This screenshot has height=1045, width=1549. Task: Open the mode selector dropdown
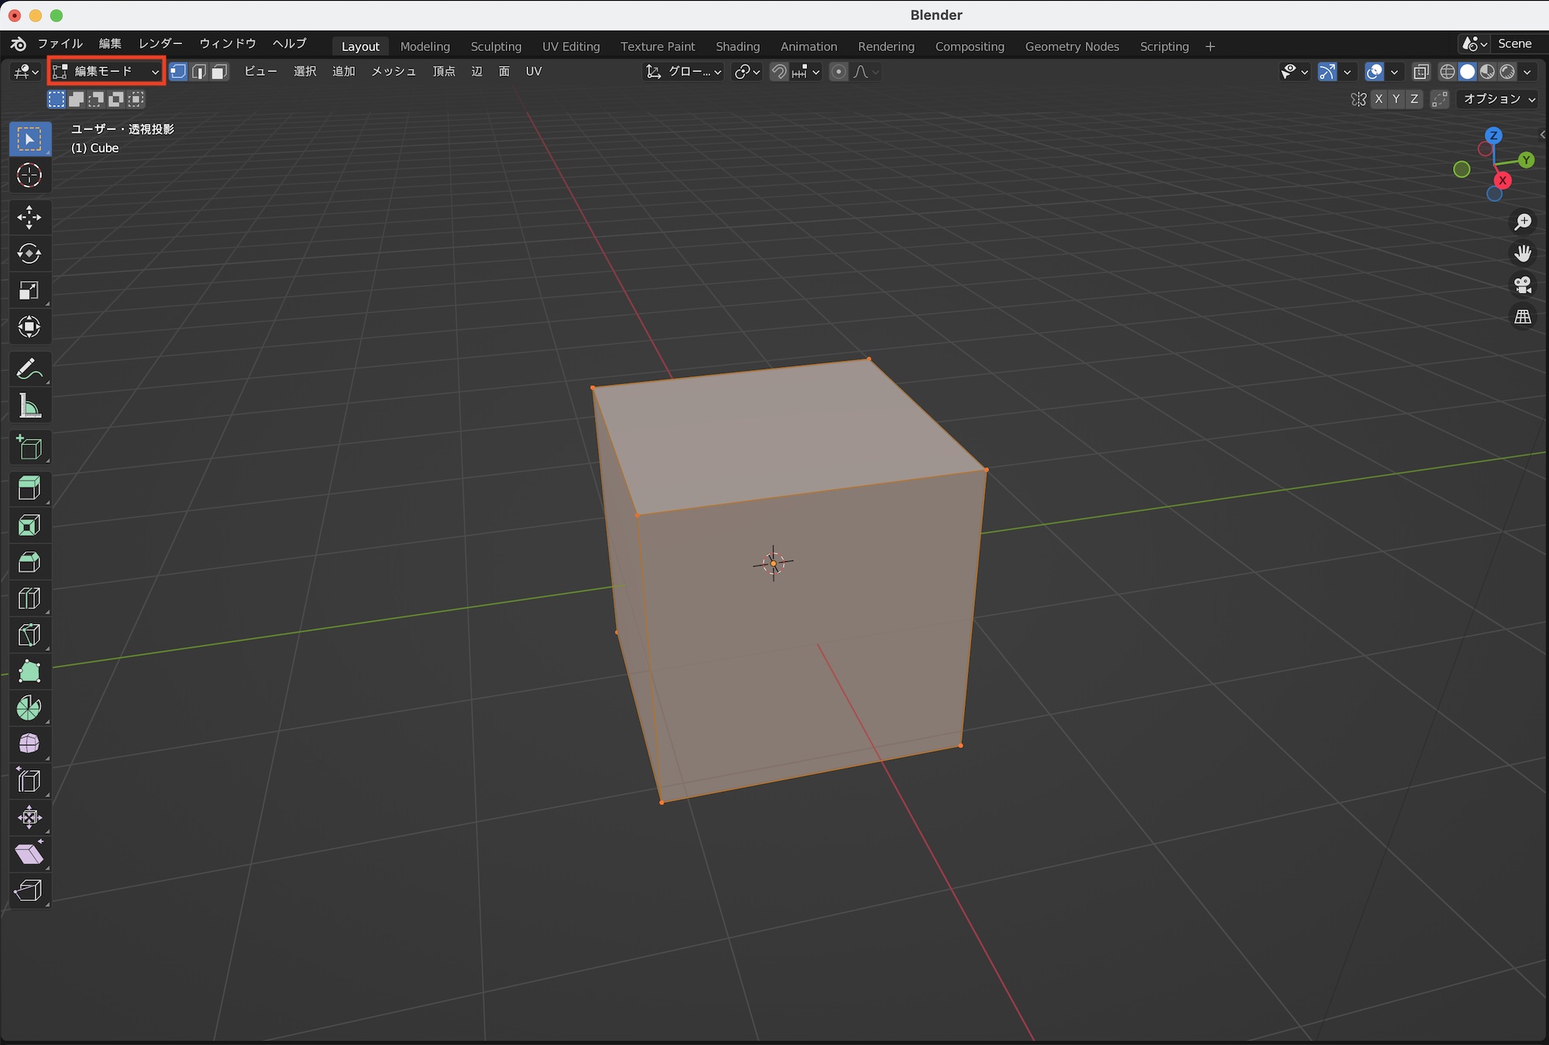click(x=105, y=71)
